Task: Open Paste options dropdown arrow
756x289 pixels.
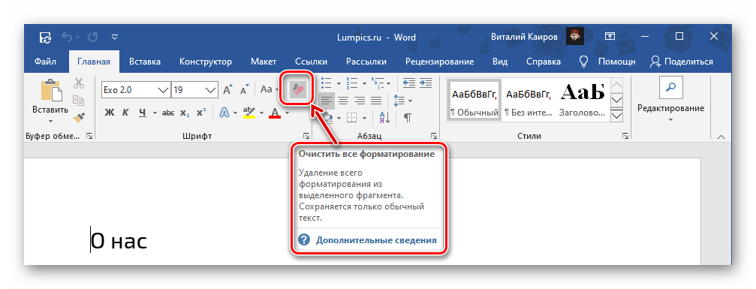Action: tap(50, 121)
